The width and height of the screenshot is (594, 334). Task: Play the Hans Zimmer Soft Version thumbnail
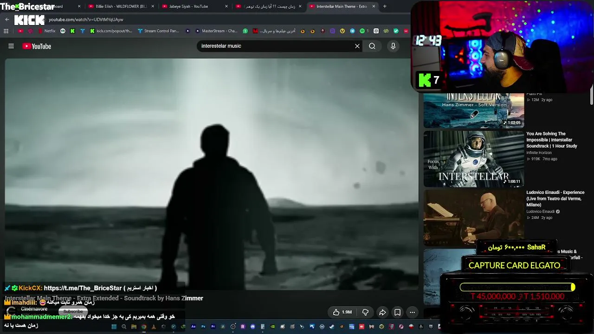pos(474,110)
